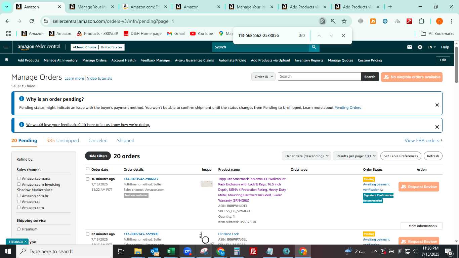459x258 pixels.
Task: Open the Windows Start menu
Action: pyautogui.click(x=8, y=251)
